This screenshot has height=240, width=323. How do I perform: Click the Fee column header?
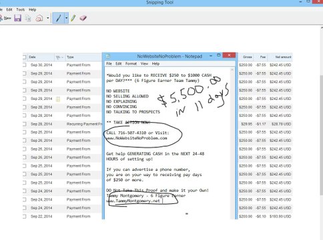tap(263, 57)
